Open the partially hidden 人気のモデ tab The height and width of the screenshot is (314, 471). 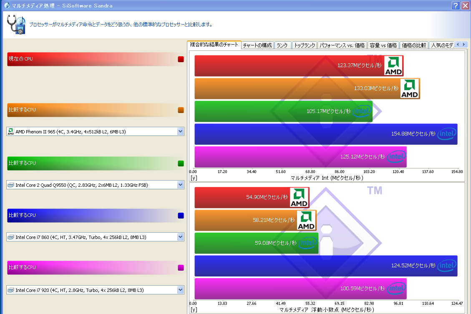(x=442, y=45)
